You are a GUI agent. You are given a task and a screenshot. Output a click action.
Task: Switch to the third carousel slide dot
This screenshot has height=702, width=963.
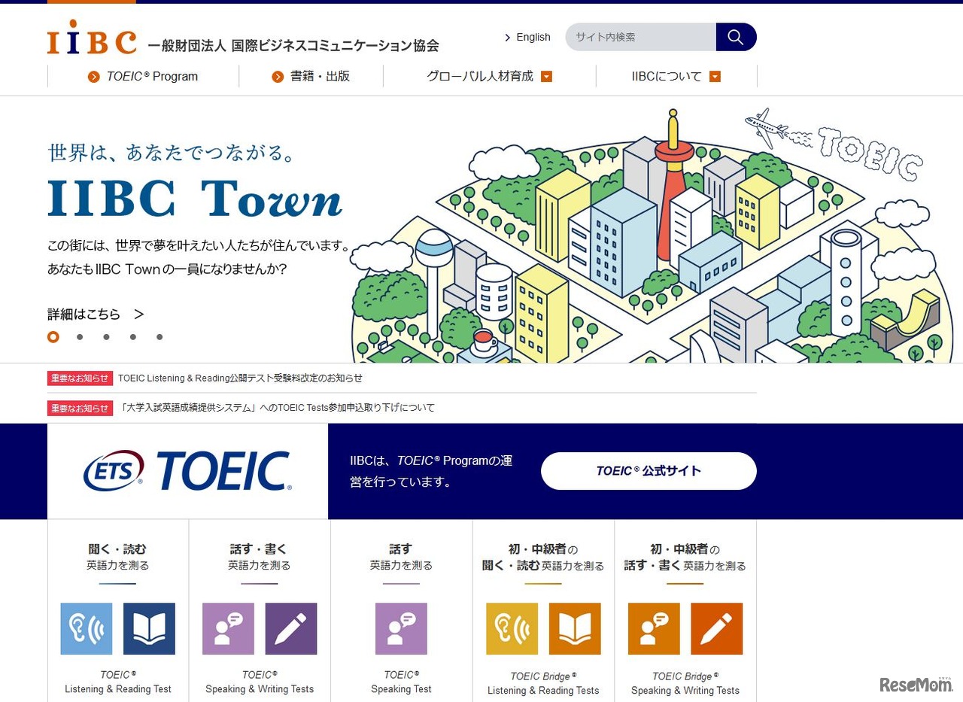point(106,337)
